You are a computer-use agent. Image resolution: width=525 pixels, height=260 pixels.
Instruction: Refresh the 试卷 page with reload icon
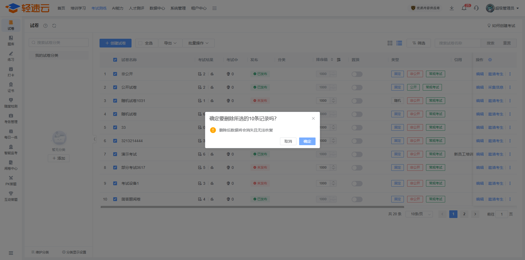(54, 26)
